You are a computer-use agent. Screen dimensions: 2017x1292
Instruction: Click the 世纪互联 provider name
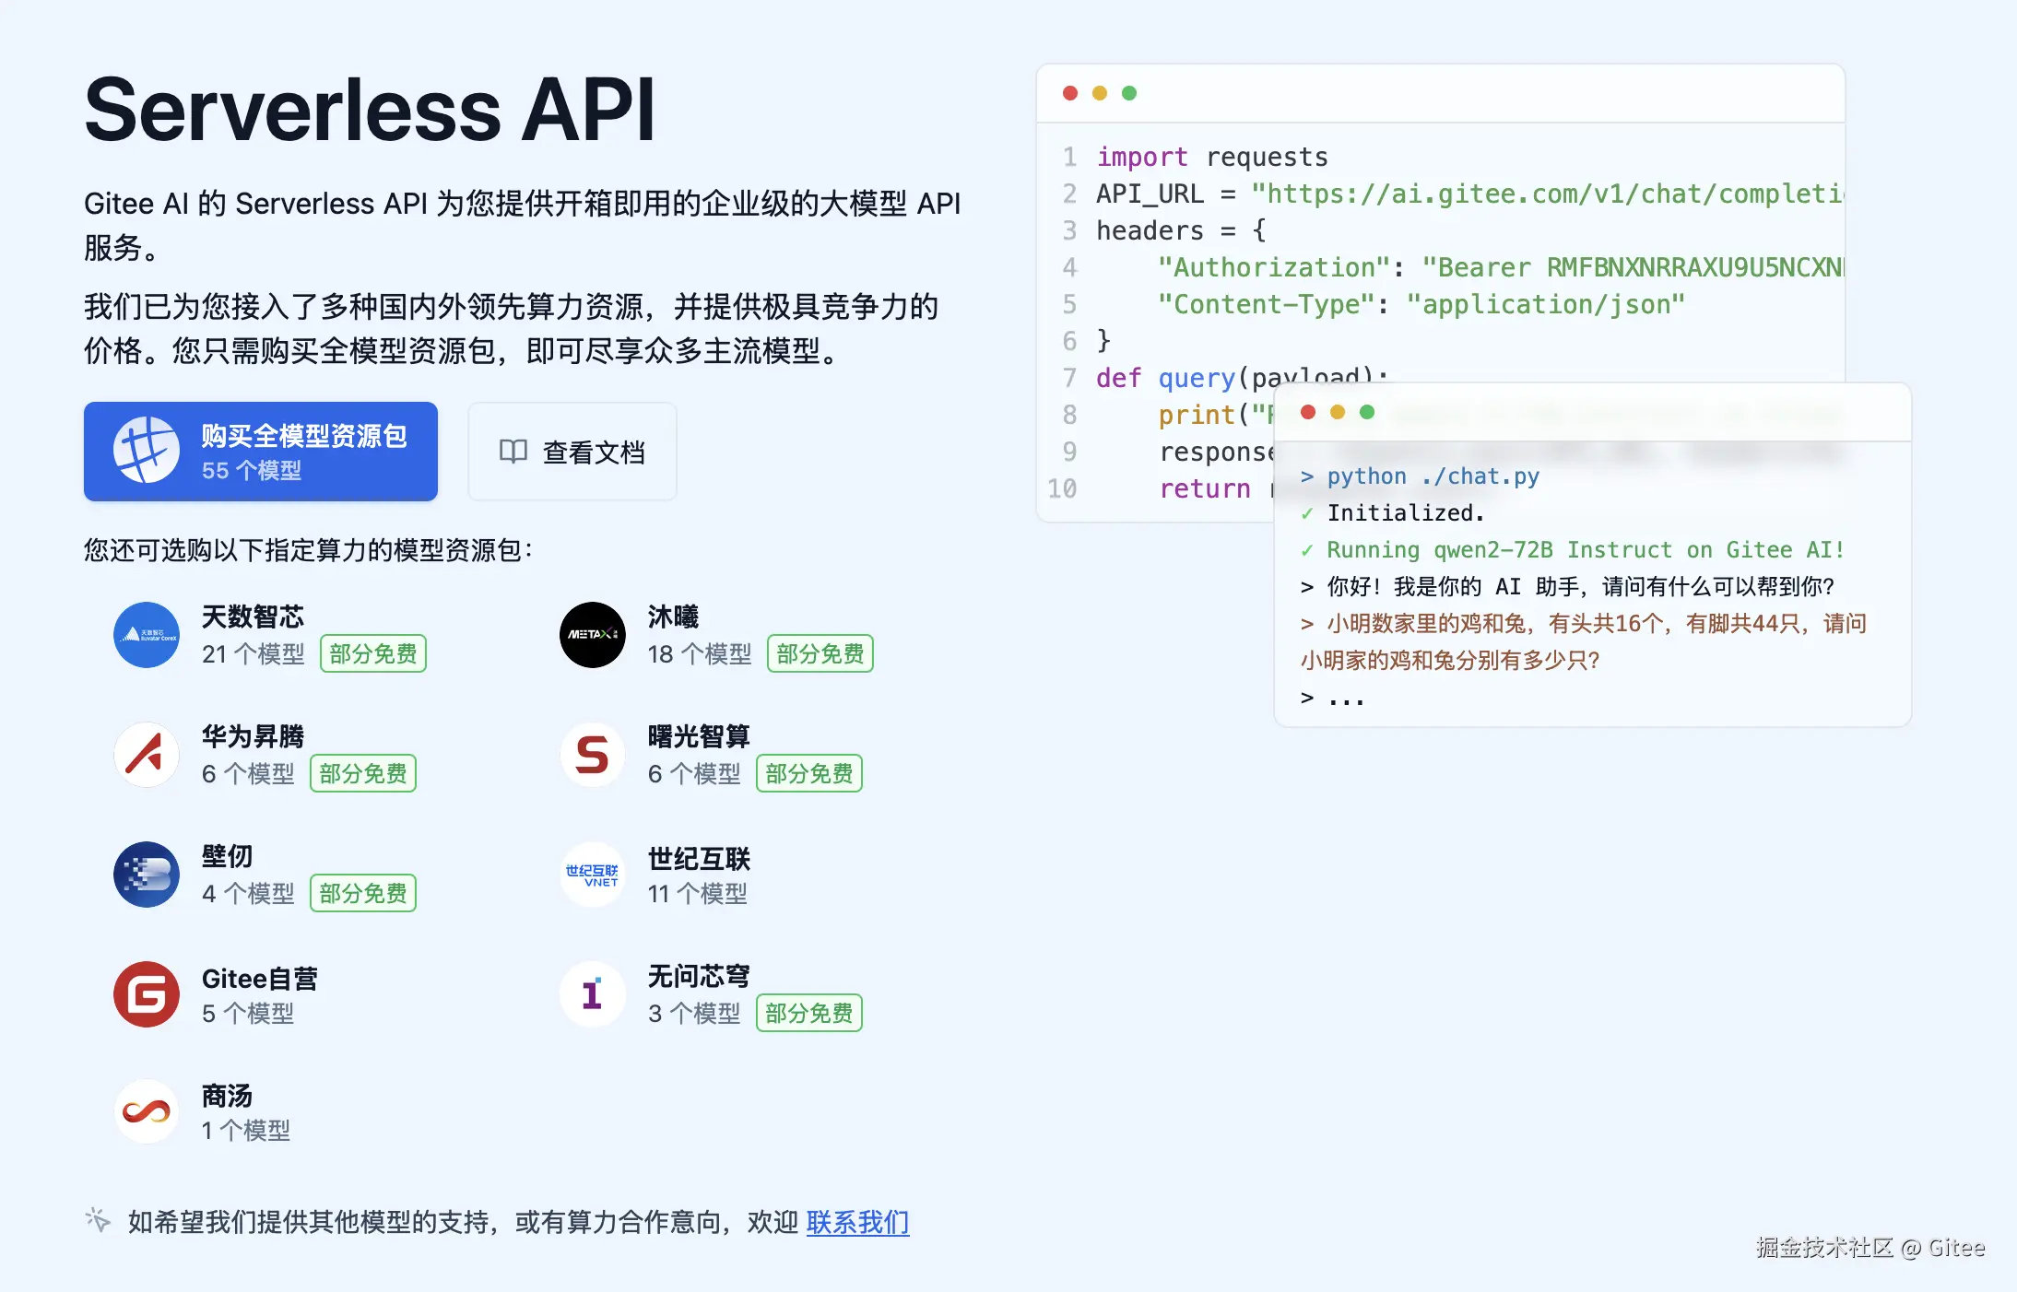(x=699, y=859)
